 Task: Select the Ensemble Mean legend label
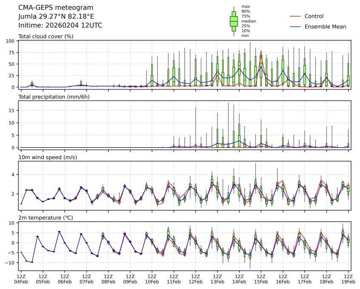coord(325,27)
